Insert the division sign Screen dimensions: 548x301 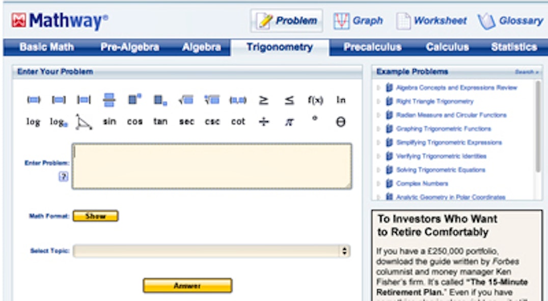[264, 122]
